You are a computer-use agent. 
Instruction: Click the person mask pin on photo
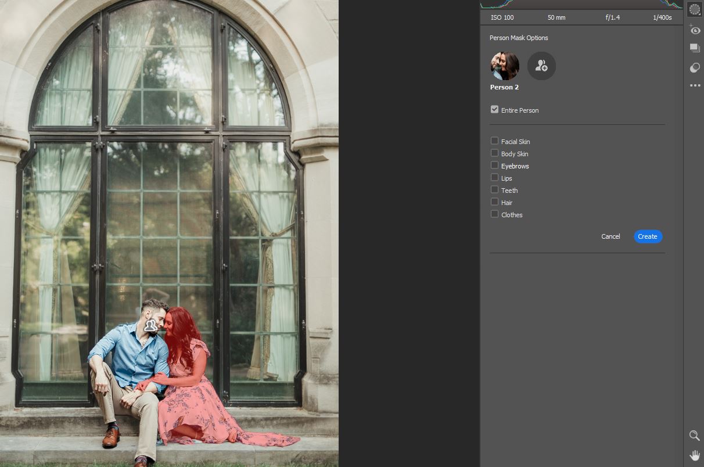(151, 325)
